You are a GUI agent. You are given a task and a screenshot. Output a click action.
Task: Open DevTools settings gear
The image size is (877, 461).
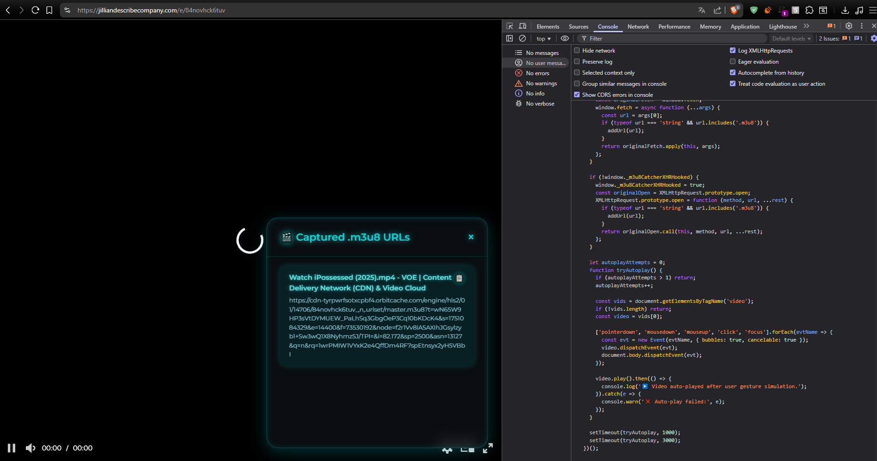[x=848, y=26]
